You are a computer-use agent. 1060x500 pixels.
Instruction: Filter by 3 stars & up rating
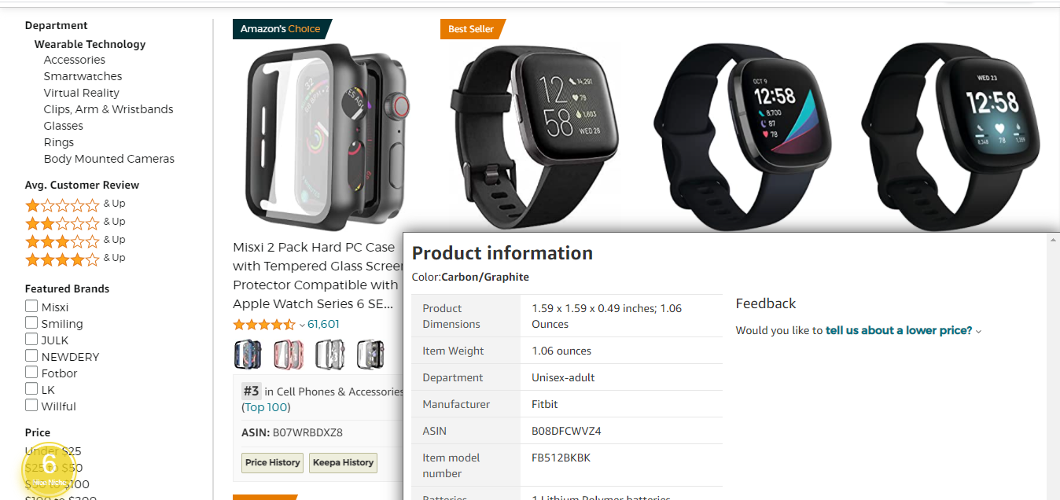(75, 241)
